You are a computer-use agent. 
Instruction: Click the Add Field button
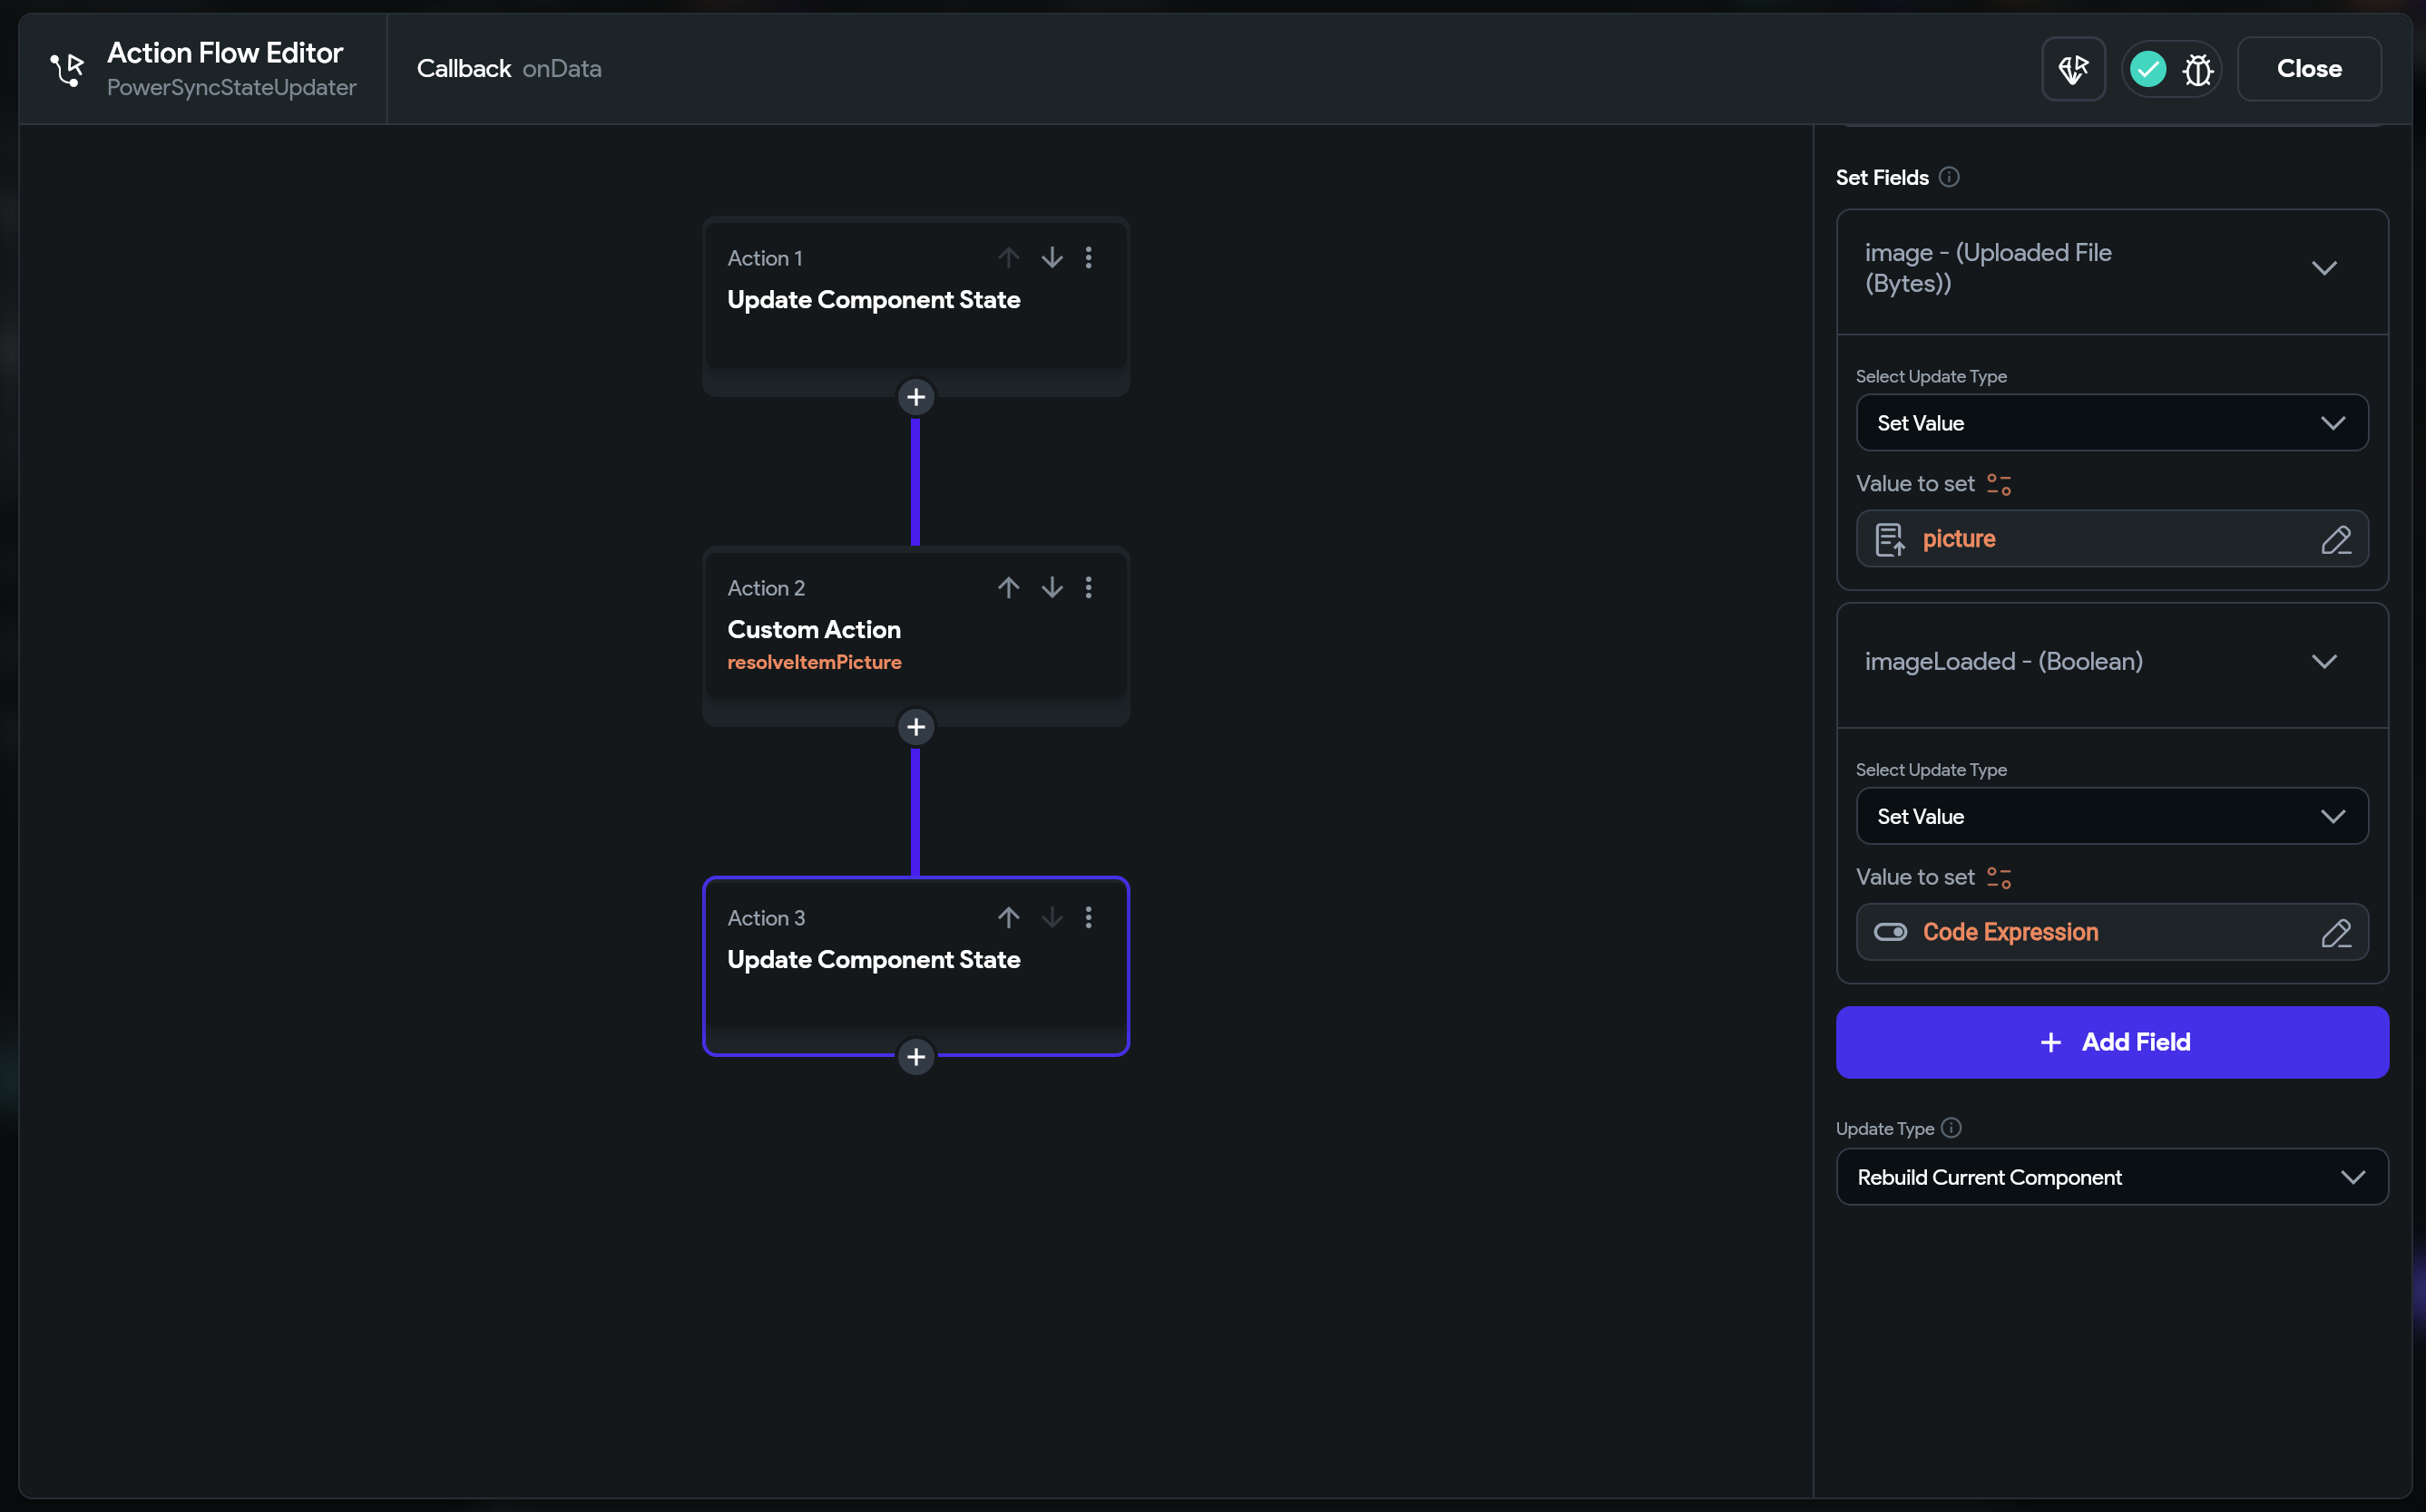(2111, 1042)
